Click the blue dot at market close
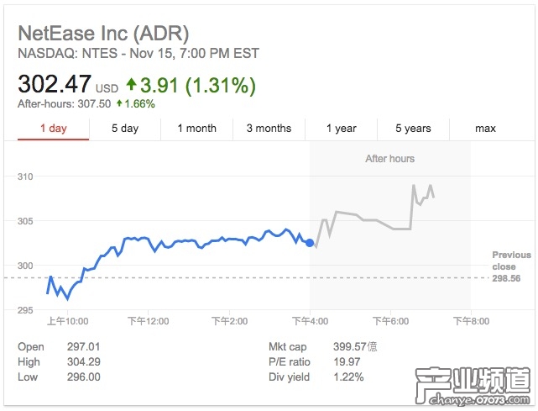Screen dimensions: 538x411 coord(310,243)
